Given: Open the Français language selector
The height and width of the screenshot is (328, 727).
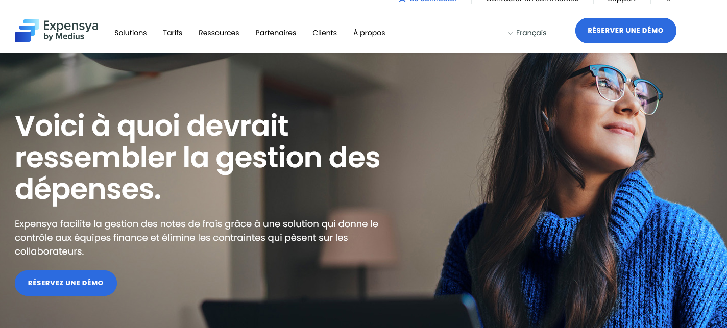Looking at the screenshot, I should (527, 33).
